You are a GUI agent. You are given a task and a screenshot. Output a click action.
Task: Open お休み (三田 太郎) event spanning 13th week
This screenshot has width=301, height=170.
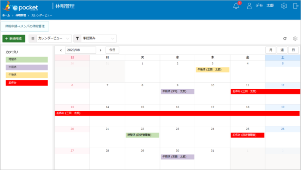[177, 113]
